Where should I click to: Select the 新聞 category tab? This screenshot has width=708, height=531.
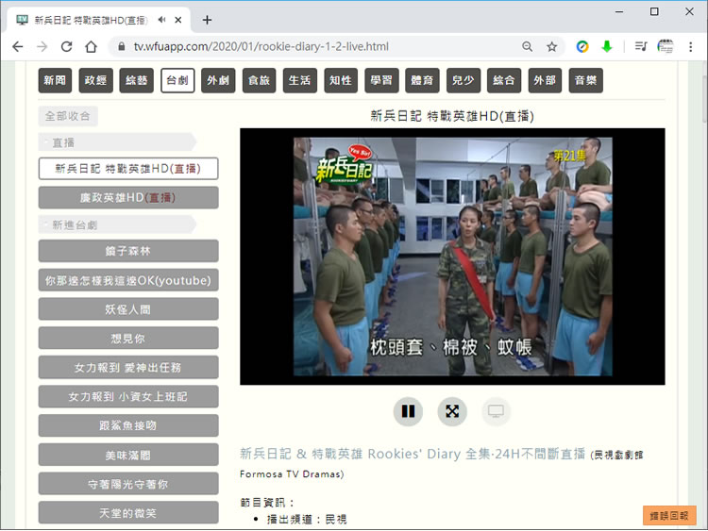[55, 80]
